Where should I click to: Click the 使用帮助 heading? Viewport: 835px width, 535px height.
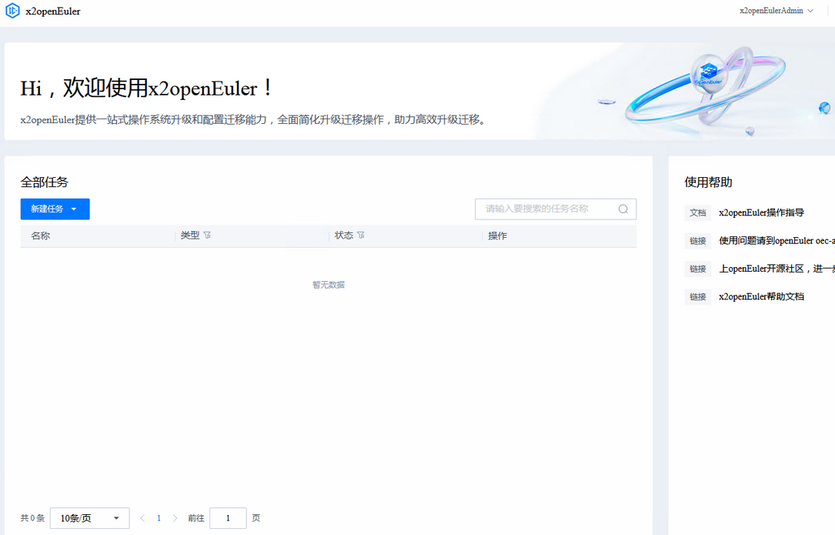point(708,182)
